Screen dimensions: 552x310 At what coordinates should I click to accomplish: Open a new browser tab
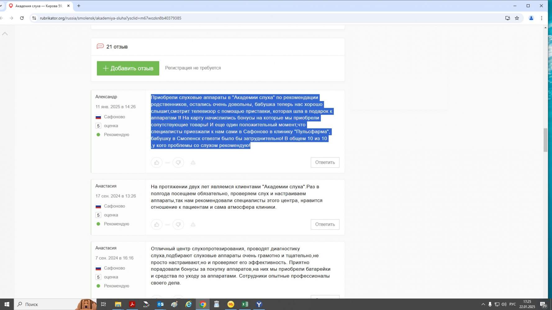pyautogui.click(x=79, y=6)
